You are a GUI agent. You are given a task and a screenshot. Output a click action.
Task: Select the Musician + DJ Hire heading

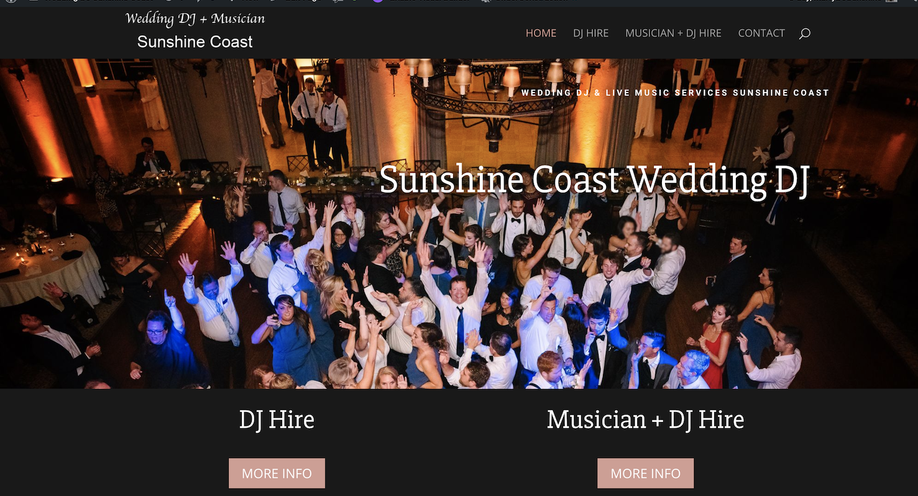645,420
